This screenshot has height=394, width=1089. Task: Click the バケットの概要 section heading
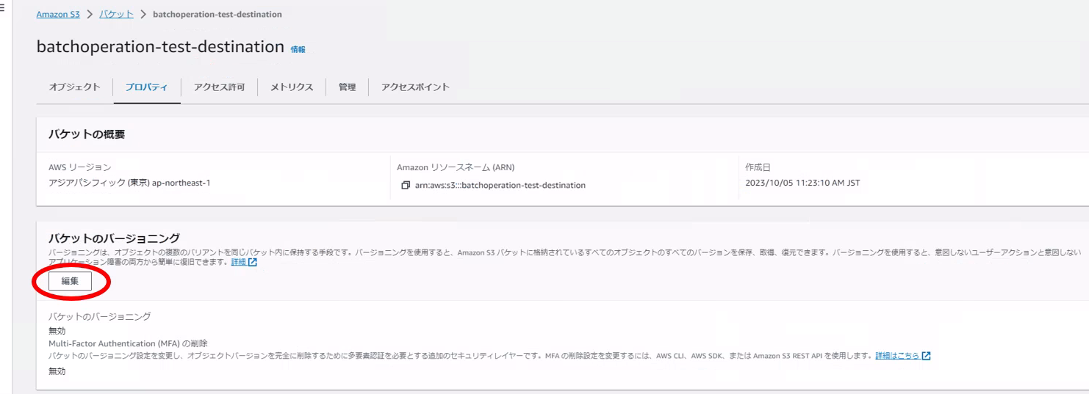click(x=87, y=134)
